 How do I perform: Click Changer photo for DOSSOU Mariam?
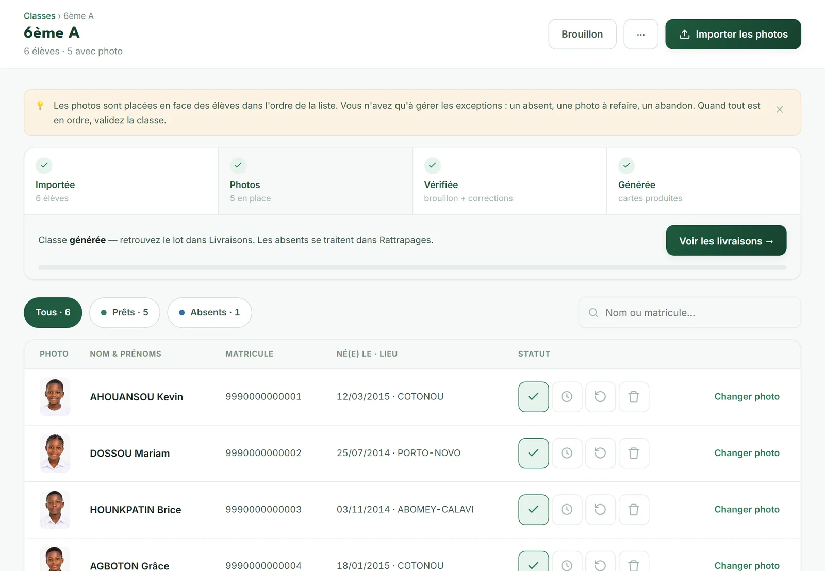[747, 453]
